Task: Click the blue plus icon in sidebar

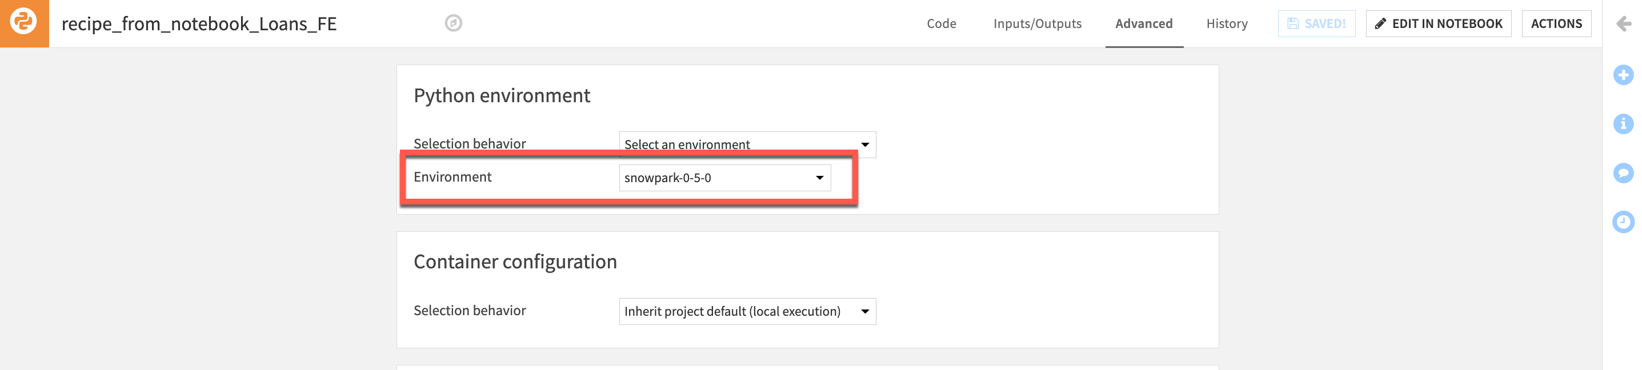Action: point(1623,74)
